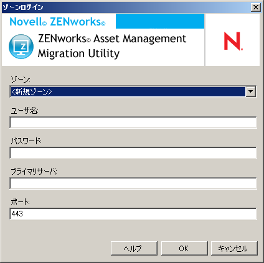Click the ゾーン label
Viewport: 264px width, 263px height.
tap(21, 79)
